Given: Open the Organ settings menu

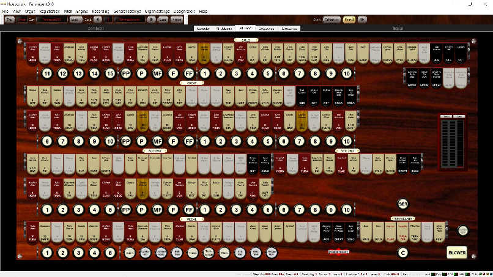Looking at the screenshot, I should click(157, 11).
